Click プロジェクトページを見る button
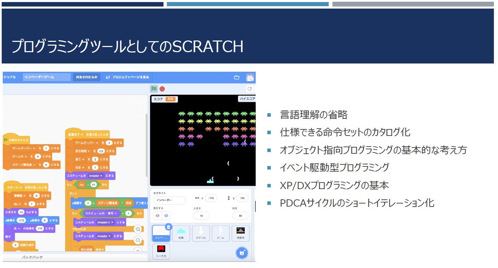 (x=127, y=77)
